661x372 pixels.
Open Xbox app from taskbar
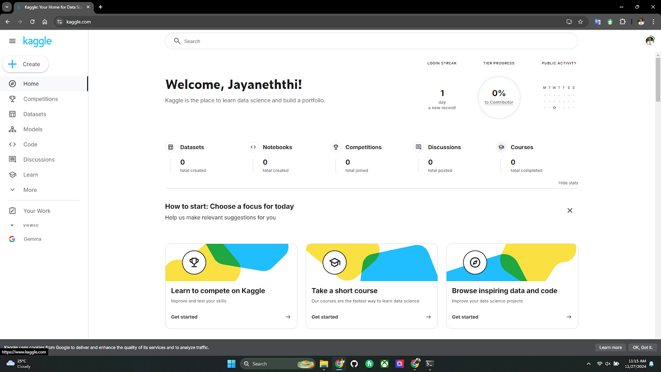click(x=385, y=364)
